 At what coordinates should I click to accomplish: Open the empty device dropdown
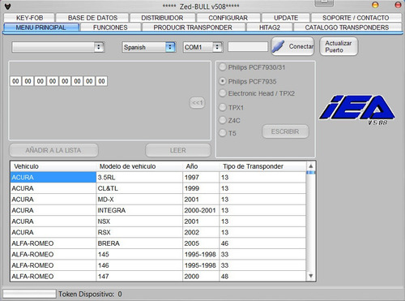[58, 47]
